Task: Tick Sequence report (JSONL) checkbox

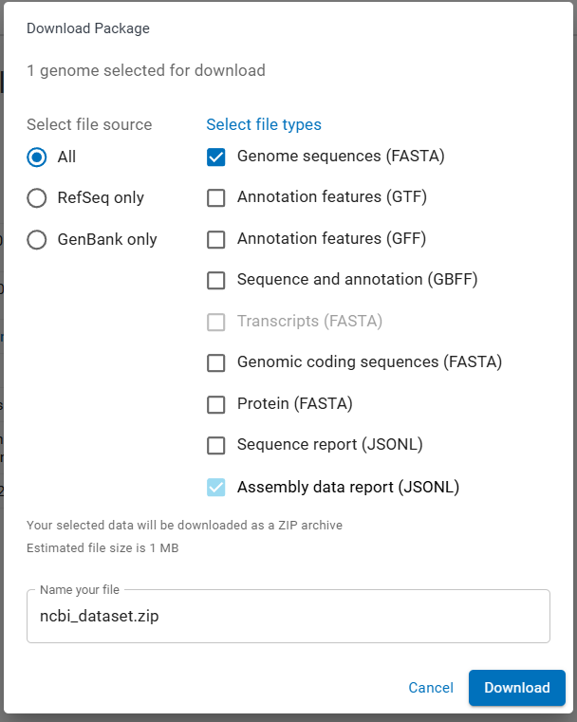Action: [x=216, y=445]
